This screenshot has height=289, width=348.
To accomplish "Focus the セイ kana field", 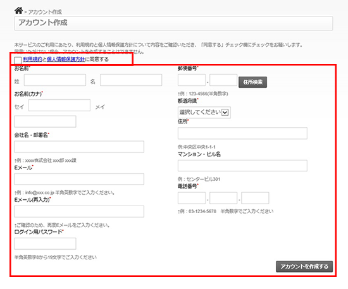I will pyautogui.click(x=59, y=105).
